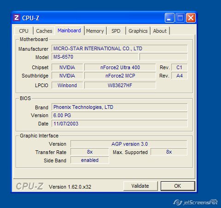Select the Manufacturer field MICRO-STAR INTERNATIONAL
This screenshot has width=221, height=208.
pyautogui.click(x=119, y=48)
